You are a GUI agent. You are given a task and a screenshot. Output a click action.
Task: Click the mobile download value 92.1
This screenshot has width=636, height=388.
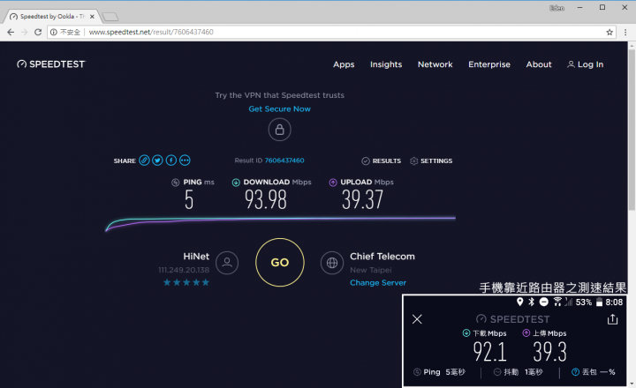[x=489, y=352]
